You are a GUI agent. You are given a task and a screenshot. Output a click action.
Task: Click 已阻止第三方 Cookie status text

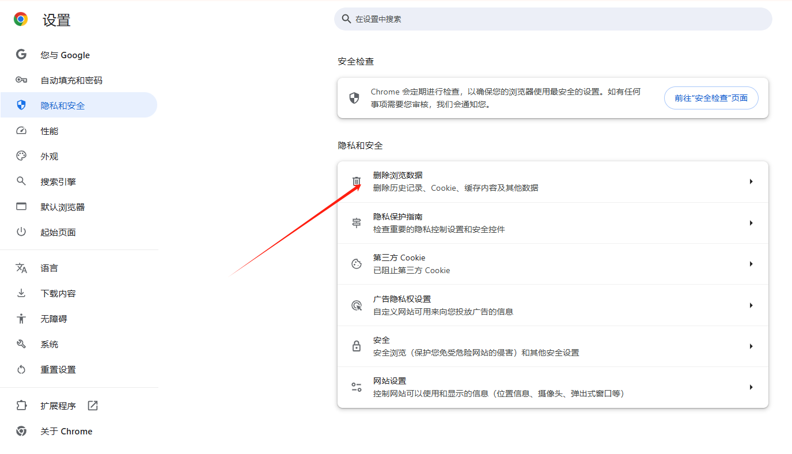pyautogui.click(x=411, y=270)
